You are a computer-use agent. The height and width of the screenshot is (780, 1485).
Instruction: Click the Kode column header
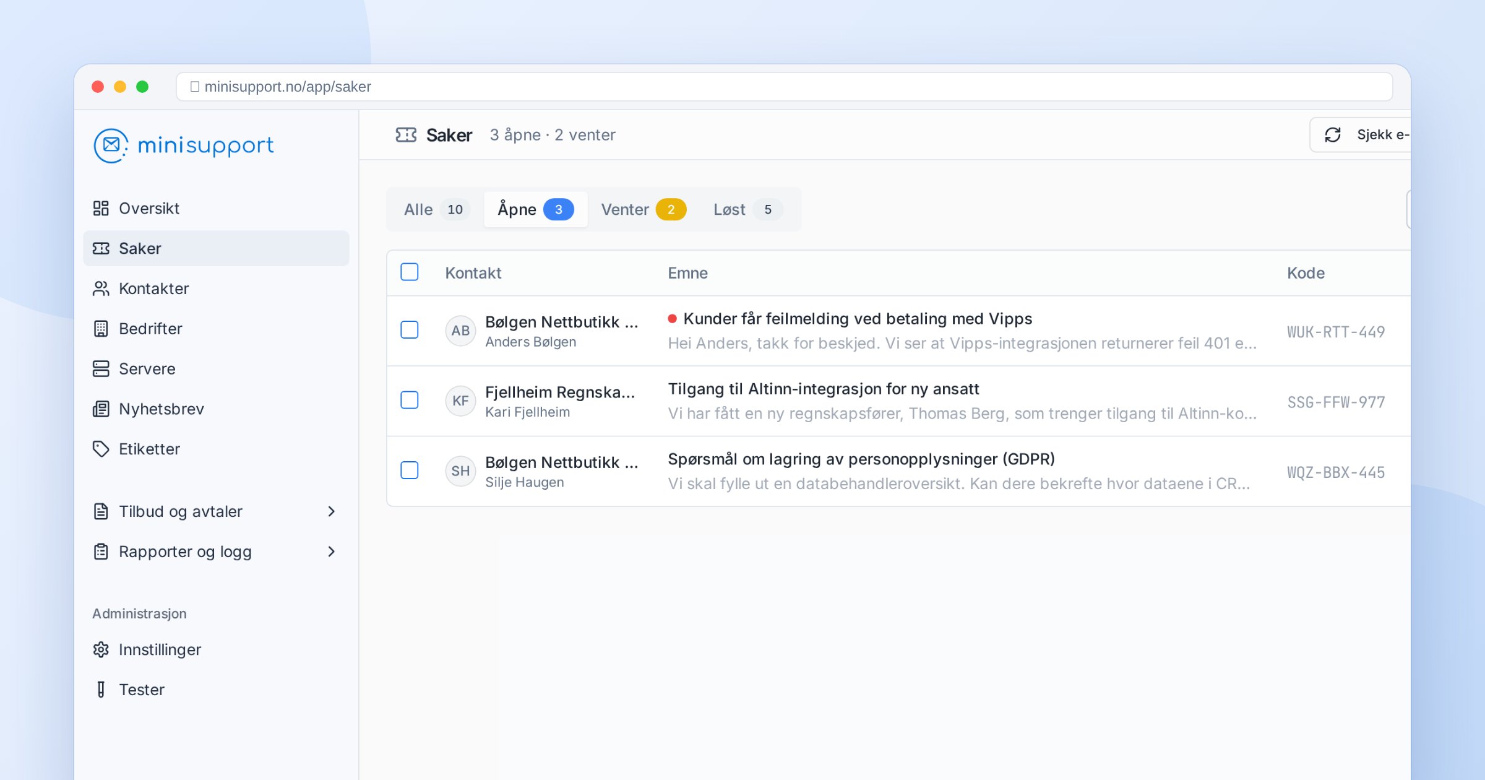1306,273
